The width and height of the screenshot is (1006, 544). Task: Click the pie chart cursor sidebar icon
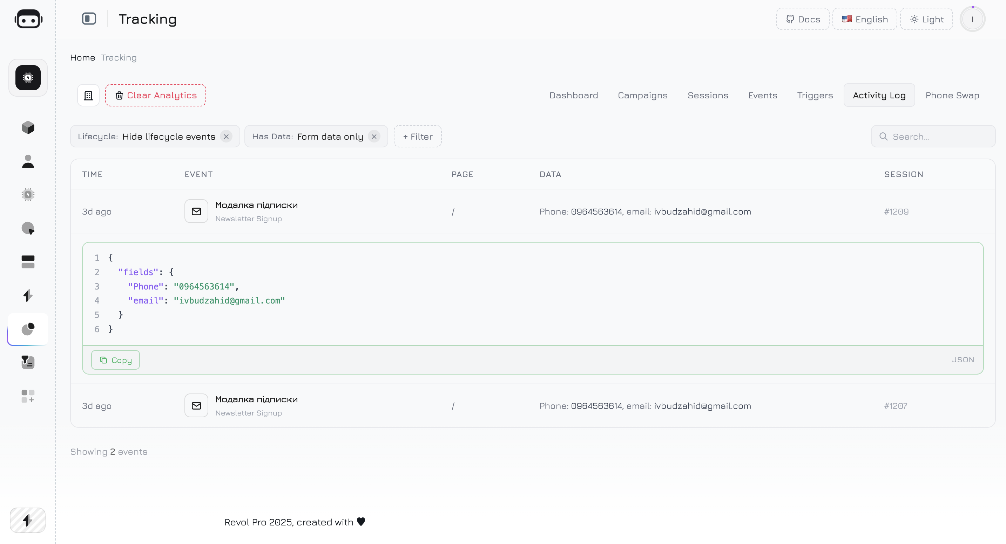click(28, 228)
